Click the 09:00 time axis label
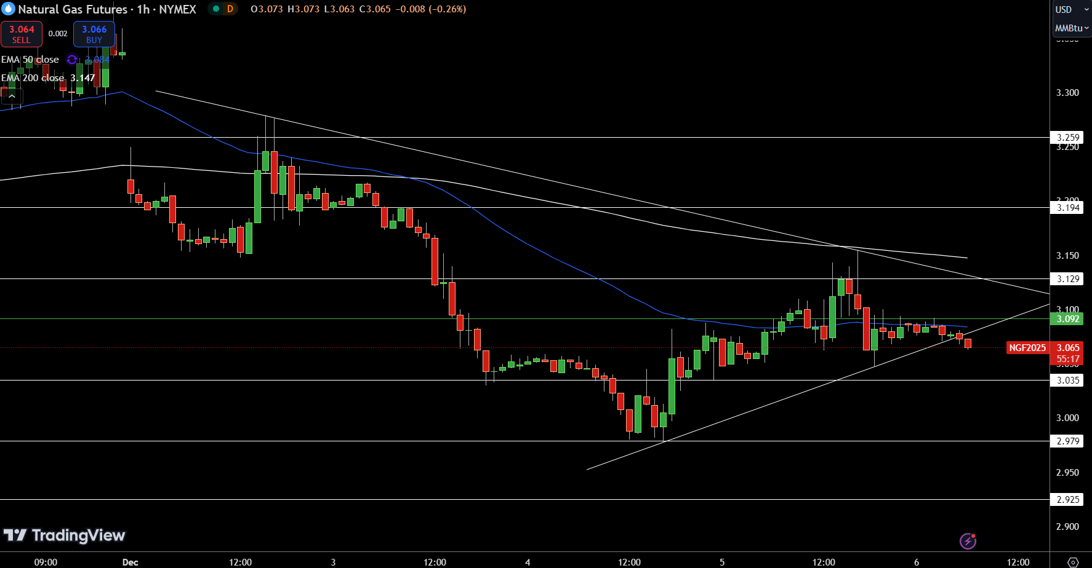 pyautogui.click(x=46, y=562)
